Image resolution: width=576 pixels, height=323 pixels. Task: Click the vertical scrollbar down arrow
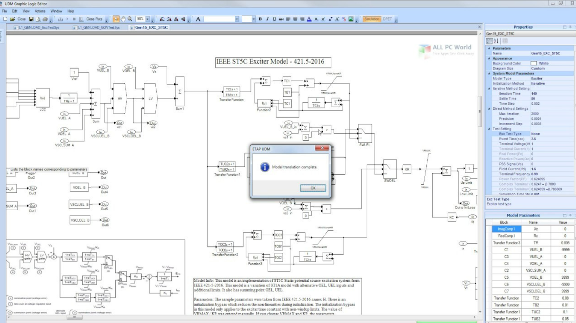click(480, 312)
